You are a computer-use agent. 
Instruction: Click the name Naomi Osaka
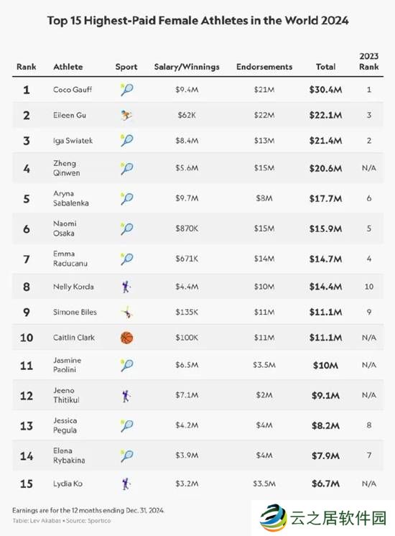(x=65, y=228)
